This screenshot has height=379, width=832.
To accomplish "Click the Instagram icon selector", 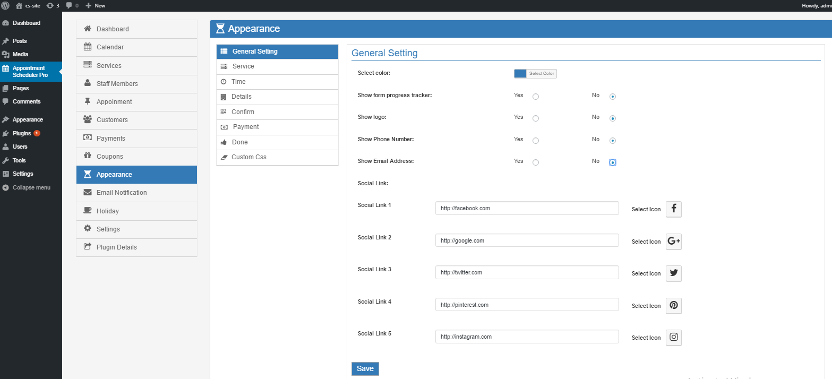I will click(x=673, y=338).
